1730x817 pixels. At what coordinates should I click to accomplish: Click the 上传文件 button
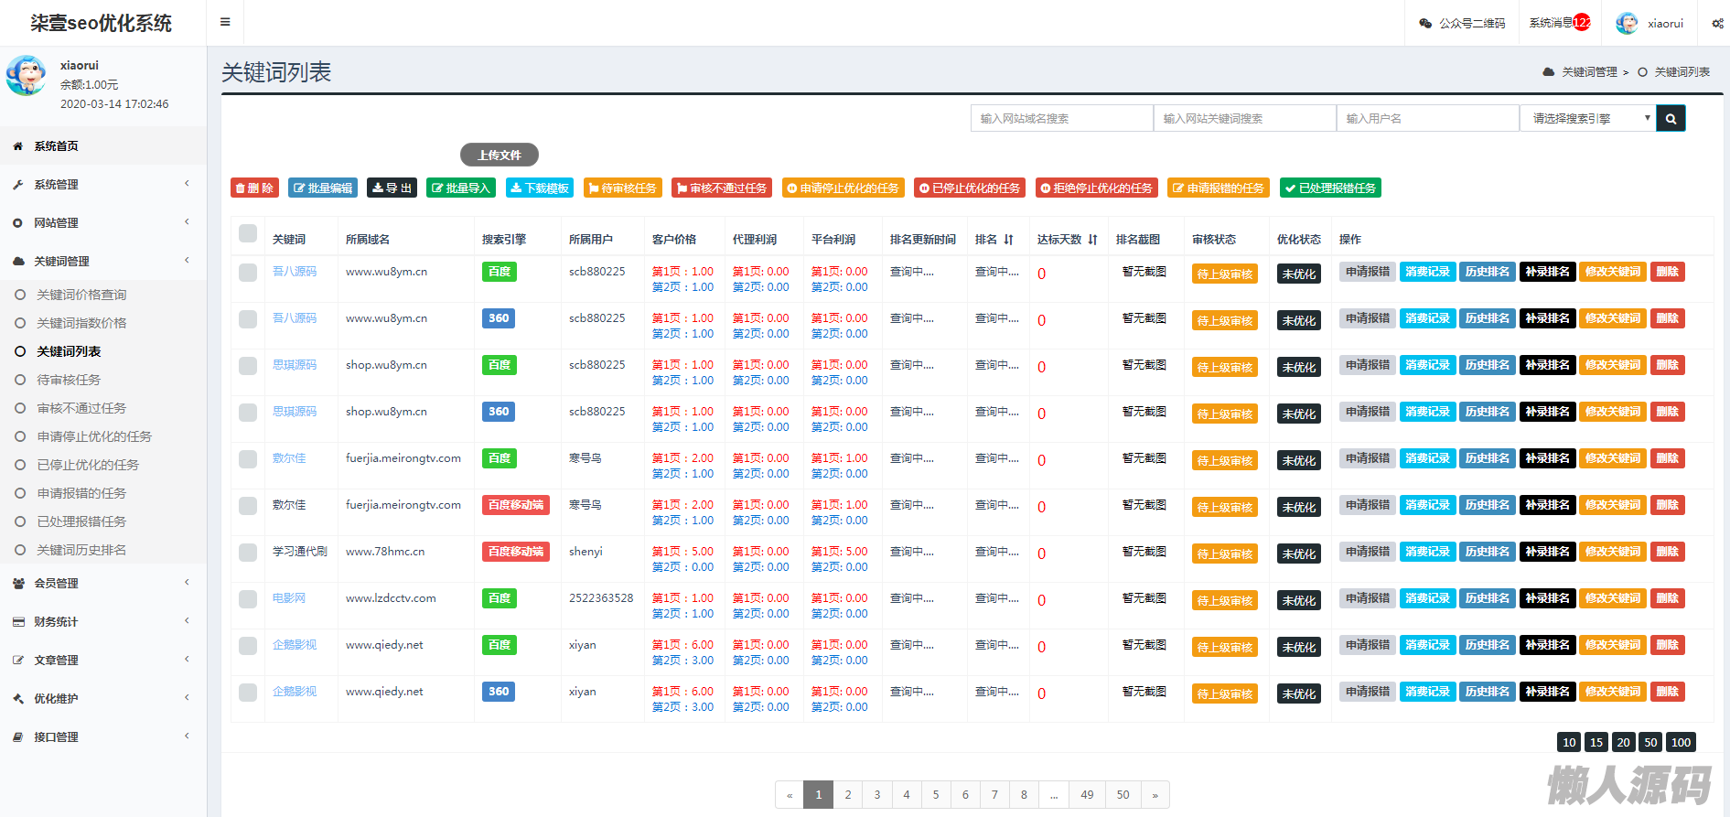499,155
